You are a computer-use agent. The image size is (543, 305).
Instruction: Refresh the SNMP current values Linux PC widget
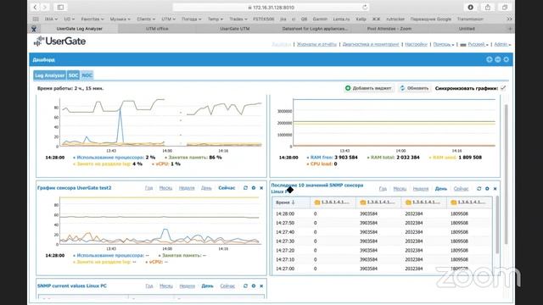tap(245, 286)
